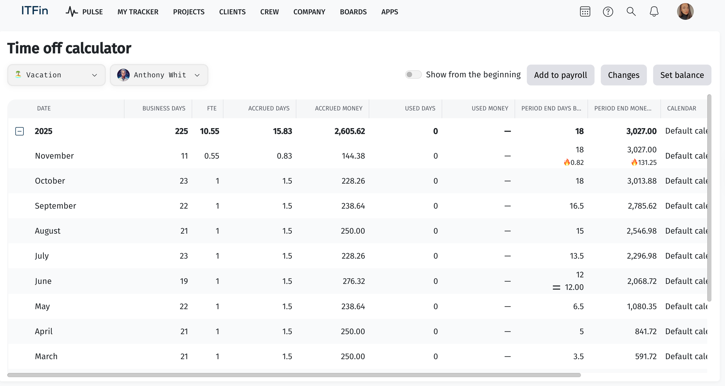This screenshot has width=725, height=386.
Task: Click the ITFin logo
Action: (x=35, y=11)
